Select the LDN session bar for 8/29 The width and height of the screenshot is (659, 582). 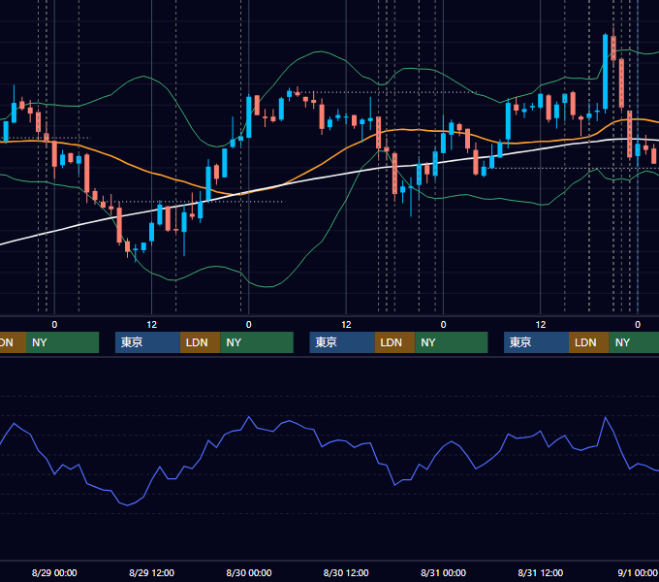pyautogui.click(x=200, y=342)
